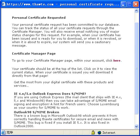
Task: Click the scroll down arrow
Action: pyautogui.click(x=136, y=127)
